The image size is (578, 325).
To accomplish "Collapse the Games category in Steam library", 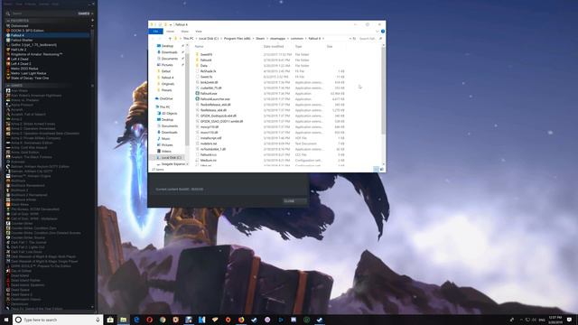I will (8, 86).
